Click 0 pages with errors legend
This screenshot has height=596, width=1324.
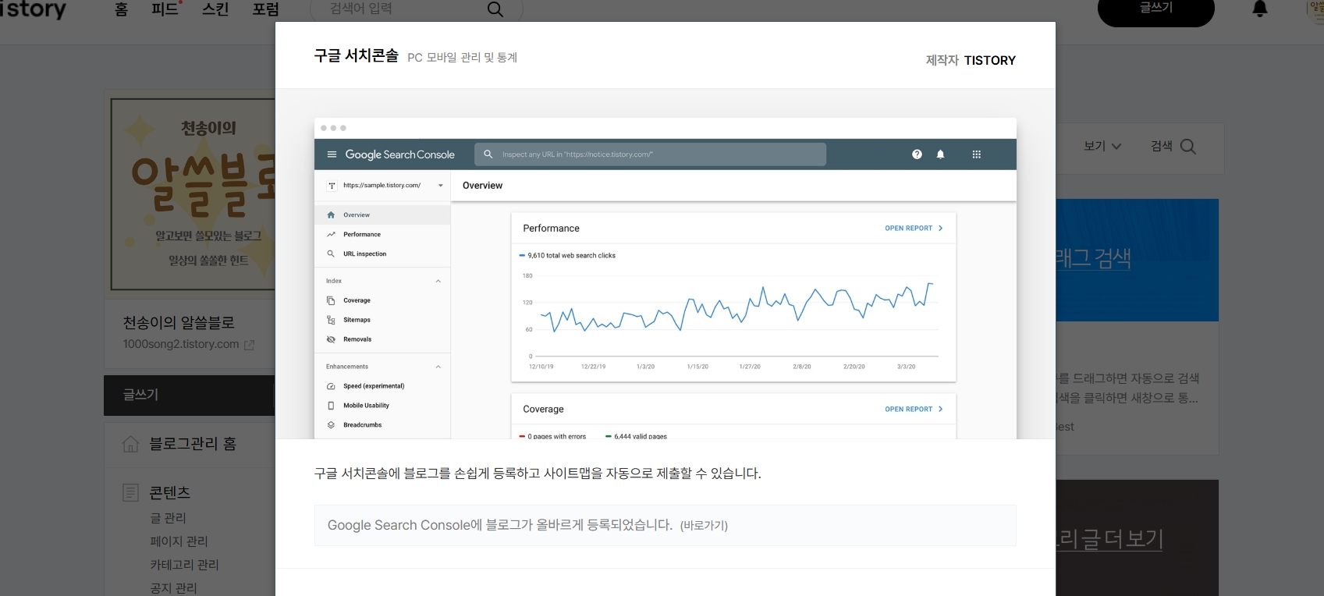pos(552,436)
